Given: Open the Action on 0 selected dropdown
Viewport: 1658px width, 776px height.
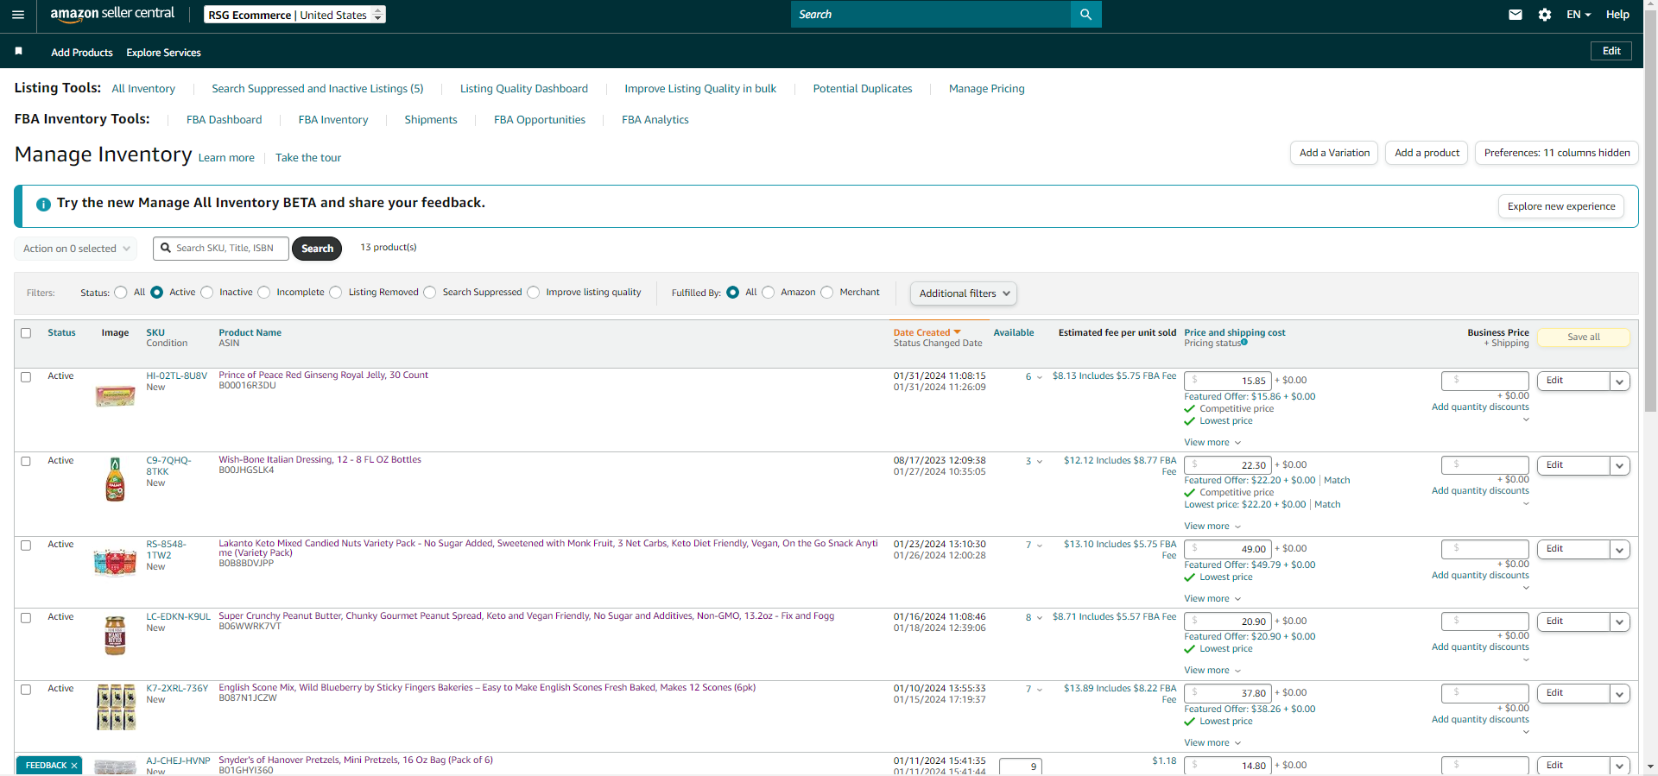Looking at the screenshot, I should [x=76, y=249].
